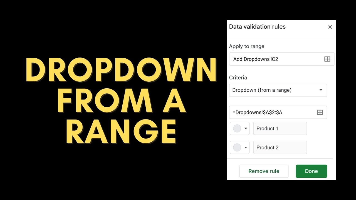Click the 'Apply to range' label
356x200 pixels.
246,46
